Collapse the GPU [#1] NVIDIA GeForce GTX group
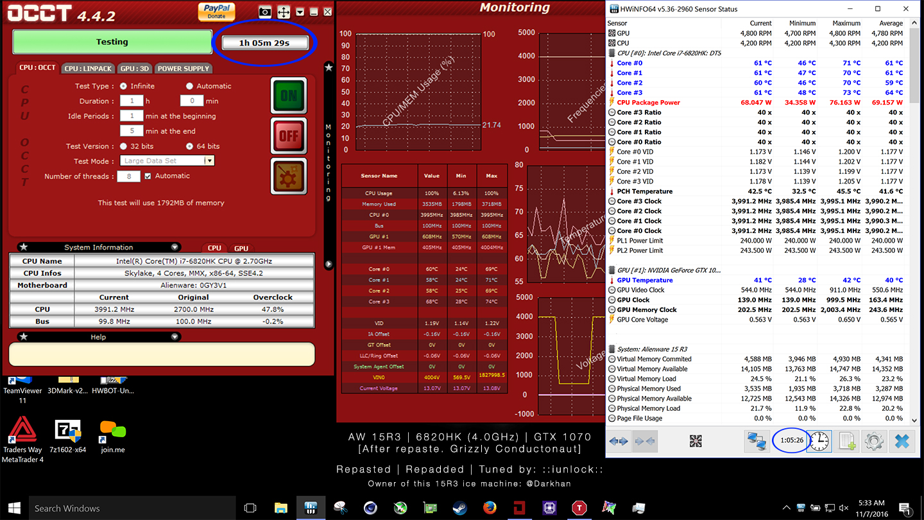The image size is (924, 520). coord(612,270)
